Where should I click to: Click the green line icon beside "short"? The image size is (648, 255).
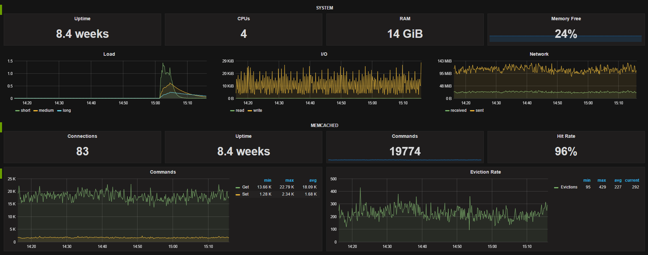coord(17,111)
